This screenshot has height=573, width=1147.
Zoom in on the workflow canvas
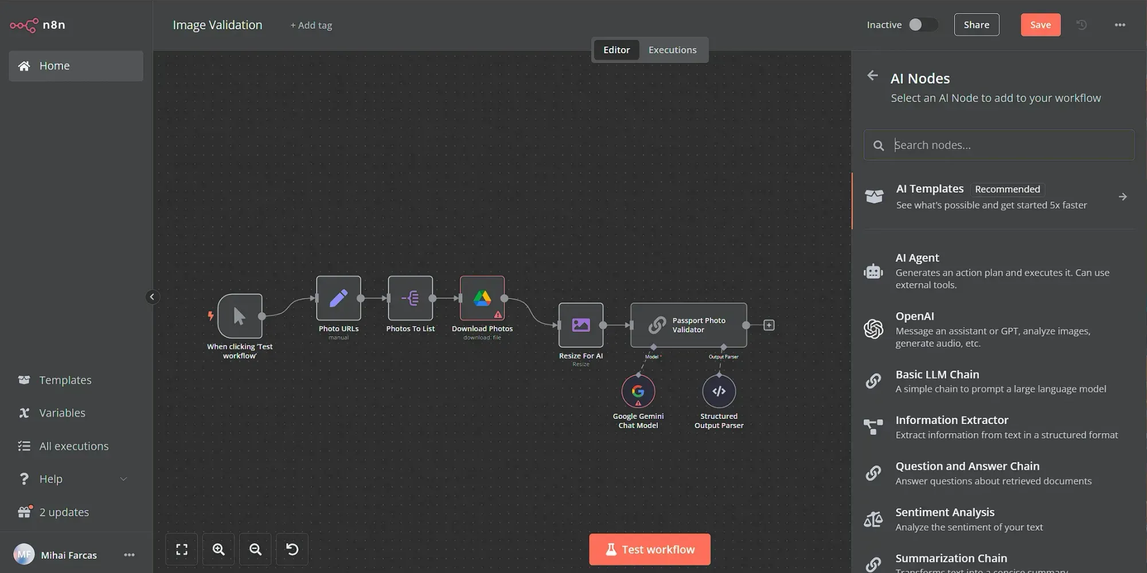[x=218, y=548]
